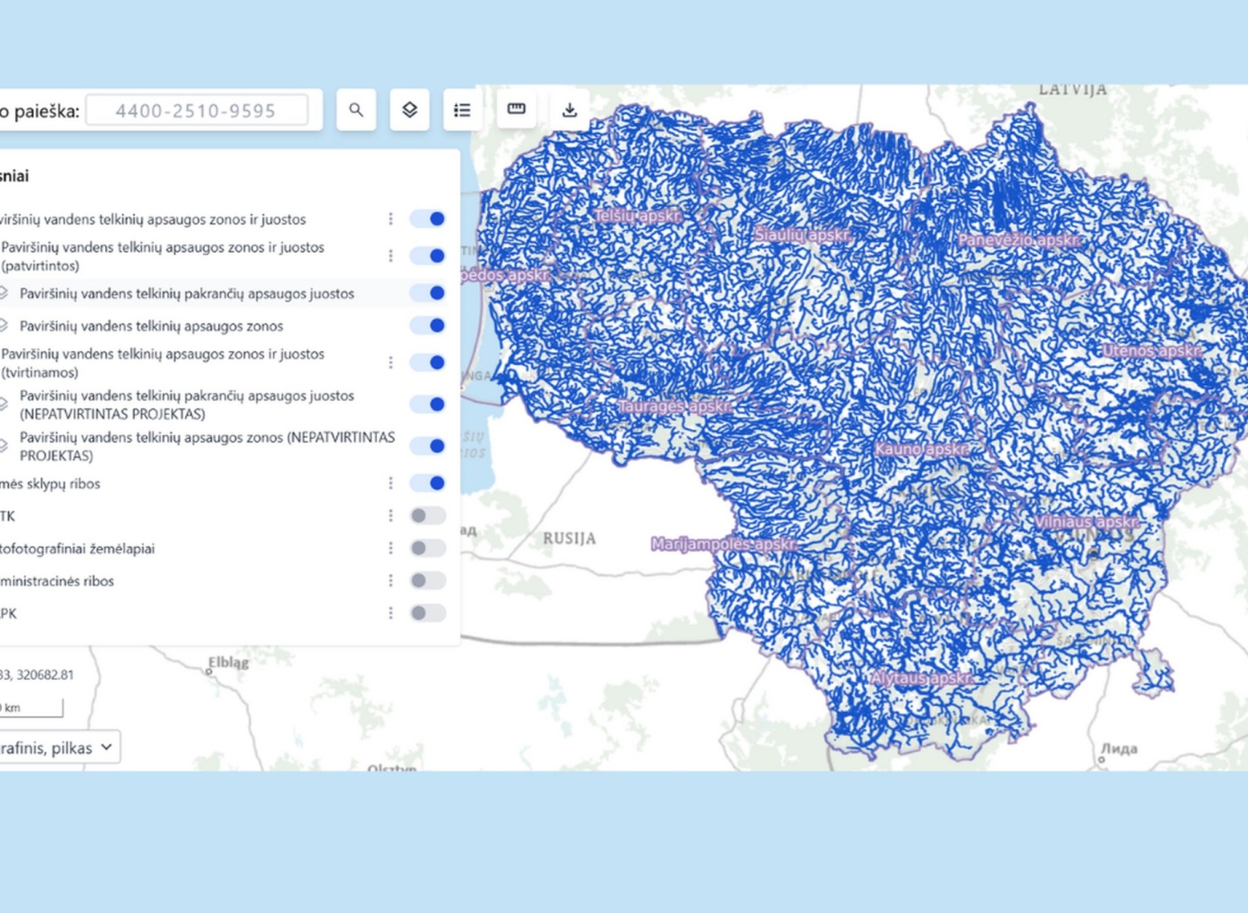Toggle approved 'apsaugos zonos' layer under (patvirtintos)
This screenshot has width=1248, height=913.
427,325
